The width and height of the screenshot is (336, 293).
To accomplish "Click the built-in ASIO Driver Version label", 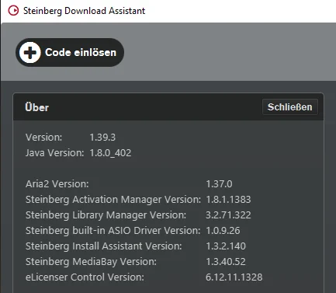I will coord(113,231).
